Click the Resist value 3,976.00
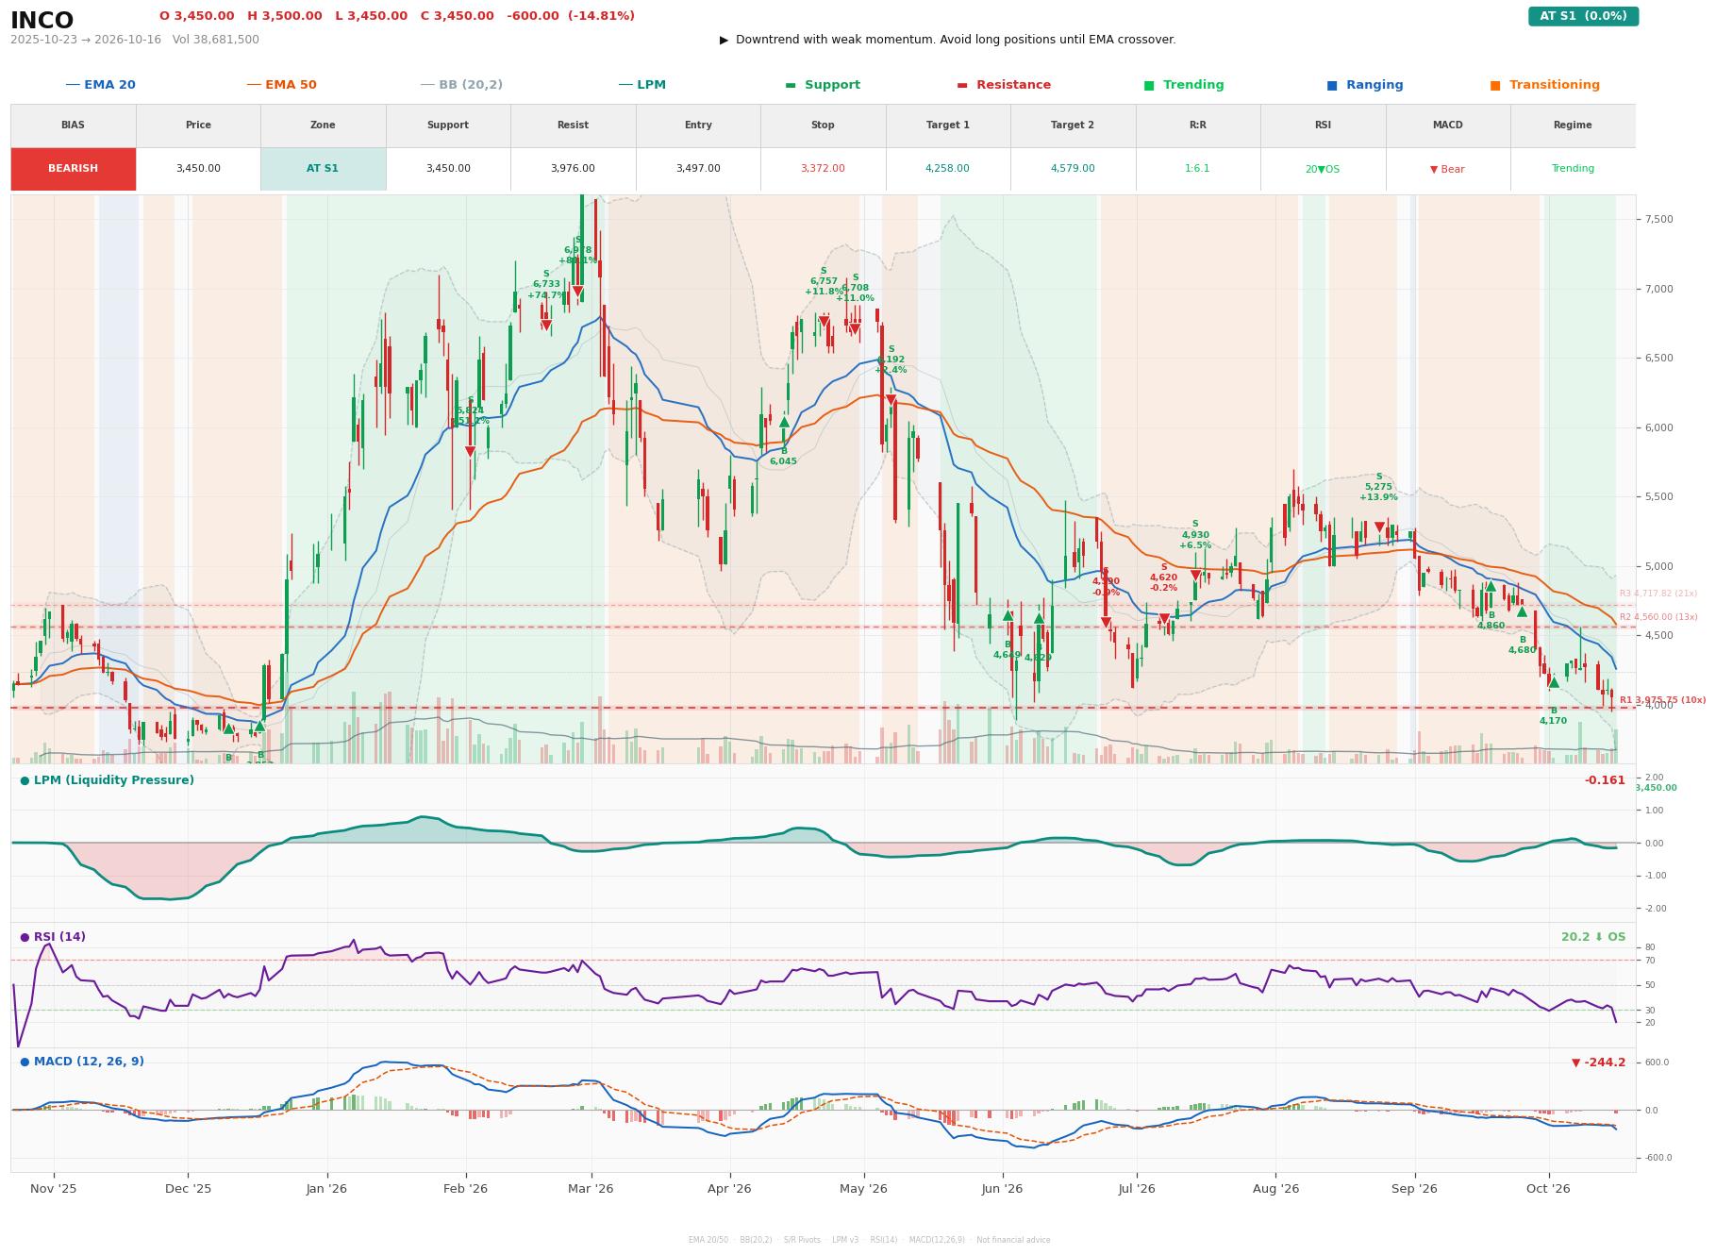The image size is (1716, 1255). coord(573,169)
